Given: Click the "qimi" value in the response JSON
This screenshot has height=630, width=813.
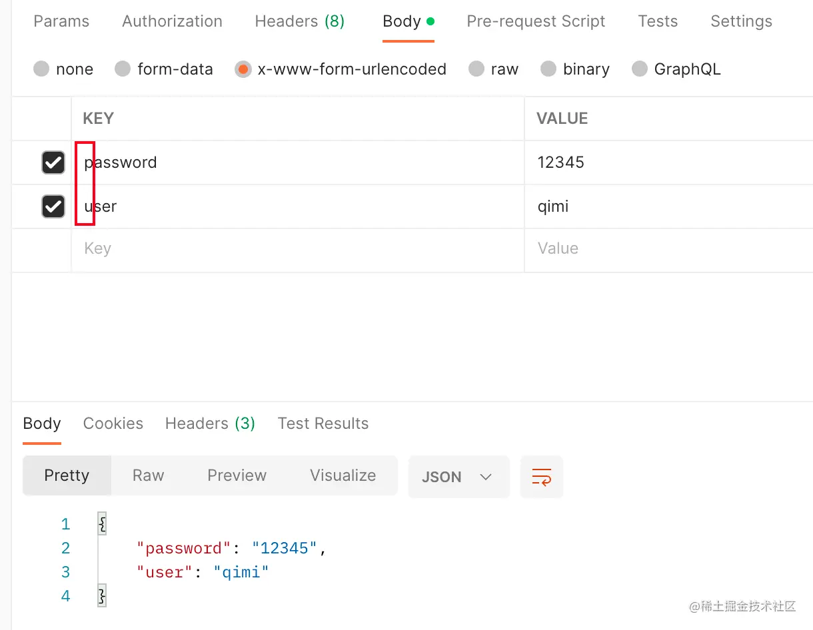Looking at the screenshot, I should (241, 572).
